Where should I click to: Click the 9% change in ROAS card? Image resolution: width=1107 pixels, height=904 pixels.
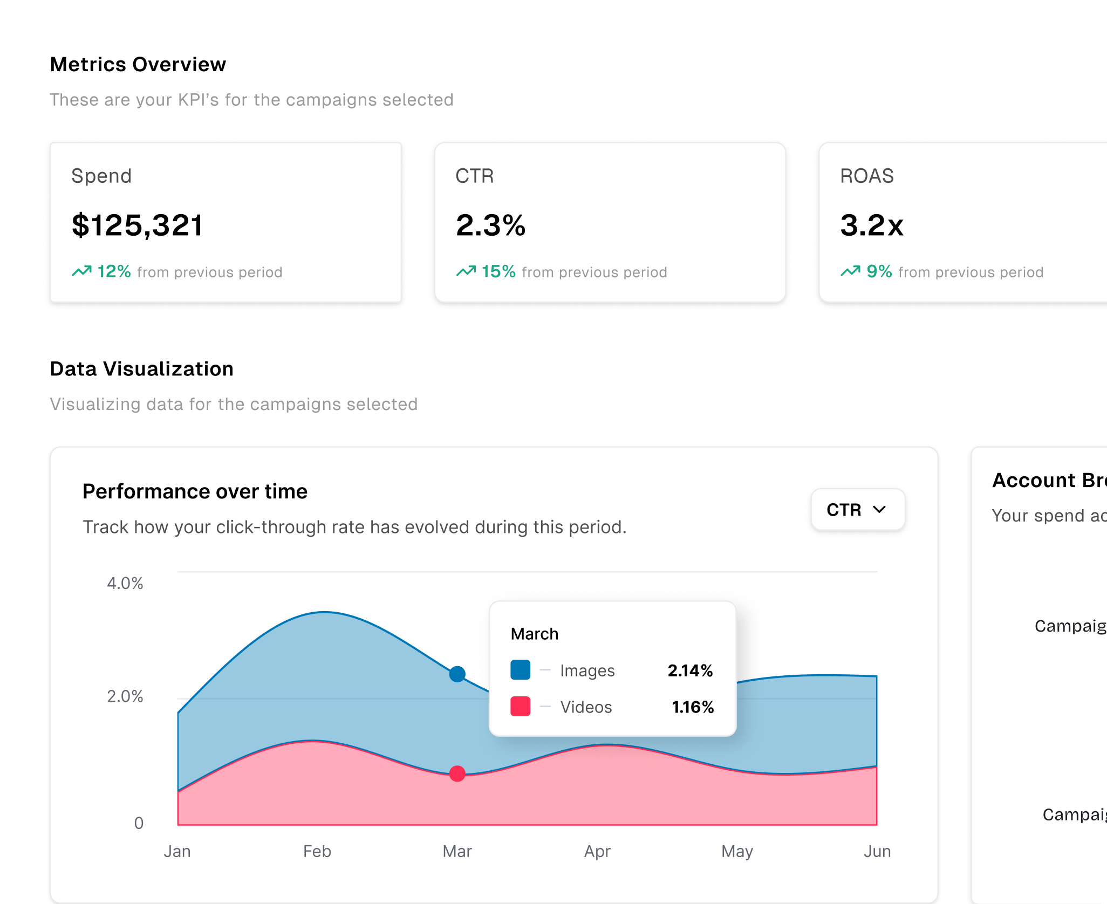coord(879,271)
